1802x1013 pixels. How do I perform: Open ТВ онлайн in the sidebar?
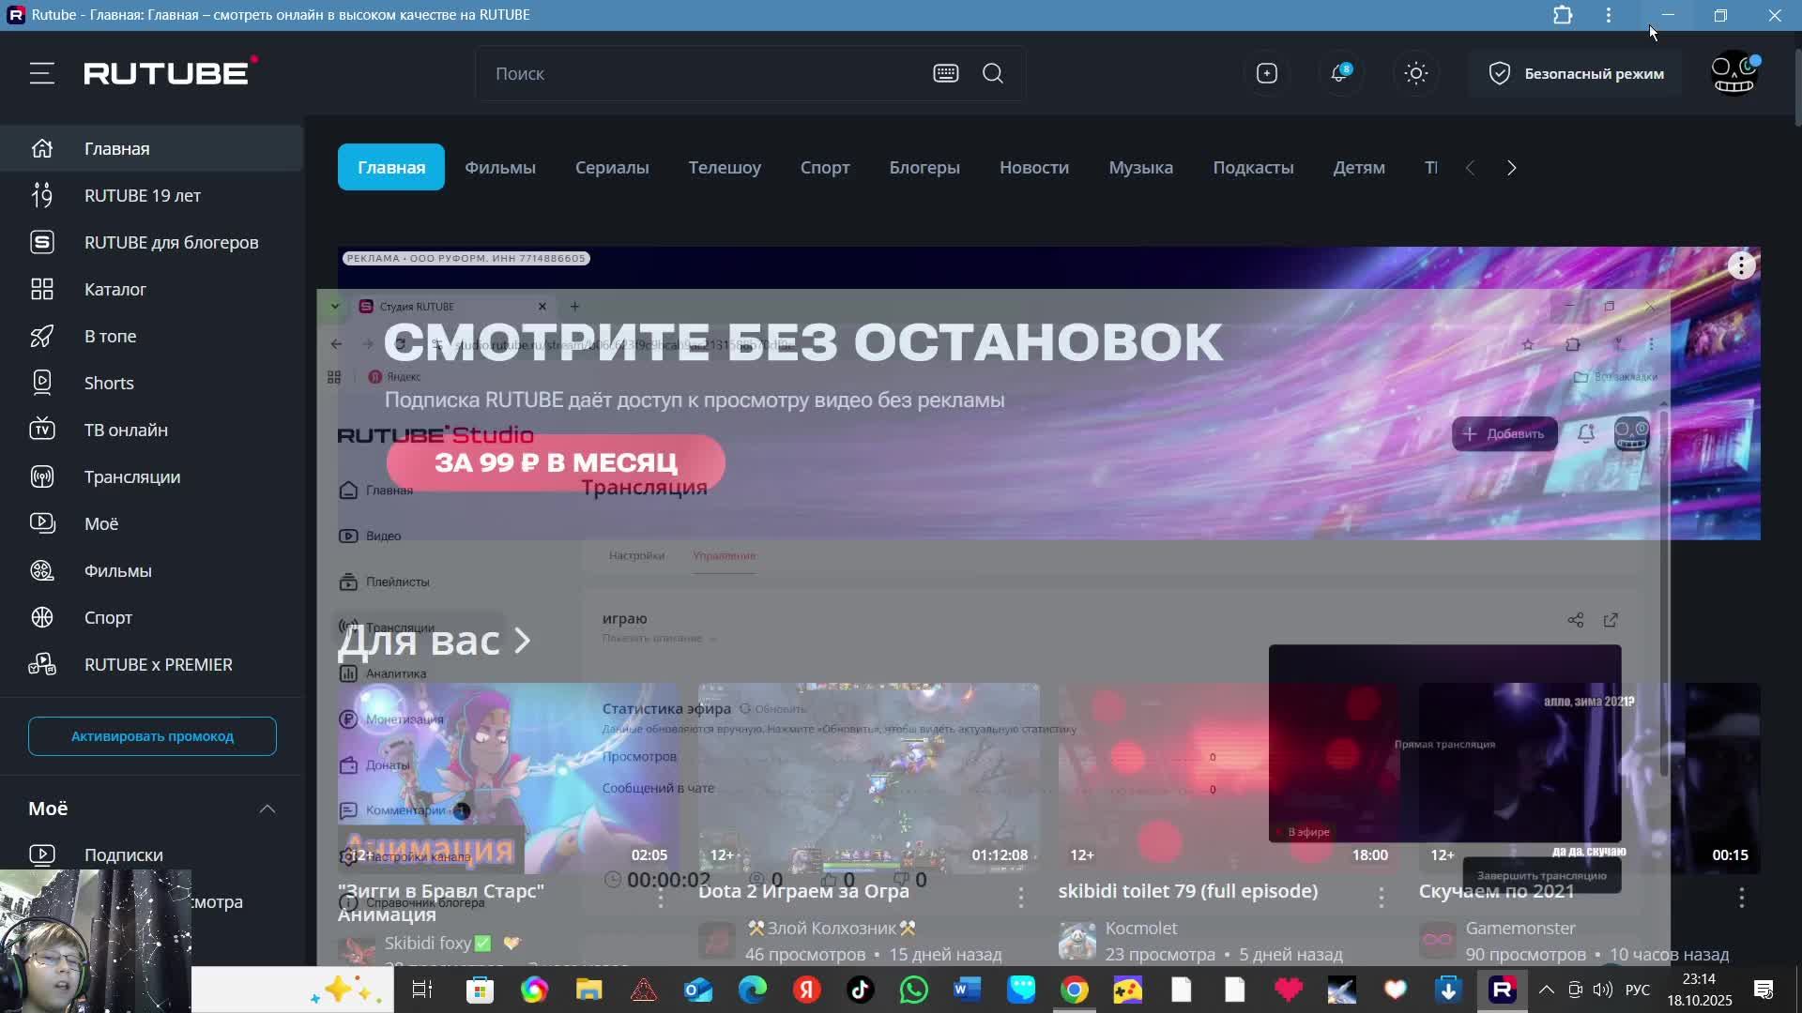[x=126, y=430]
